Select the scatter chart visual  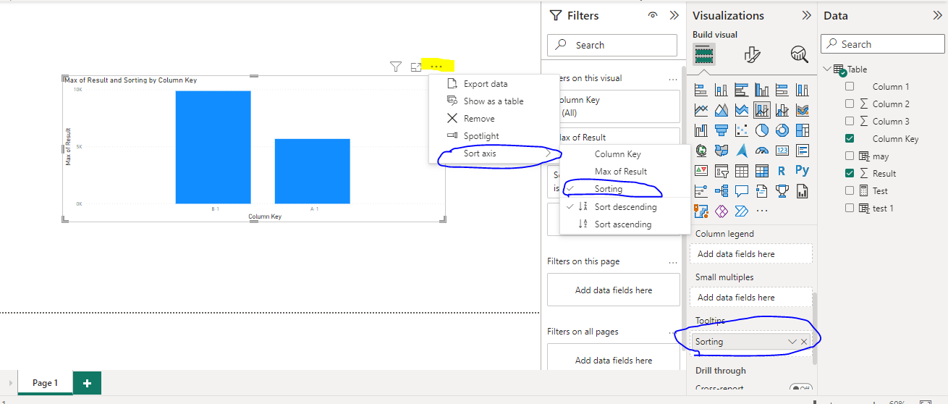pos(741,130)
